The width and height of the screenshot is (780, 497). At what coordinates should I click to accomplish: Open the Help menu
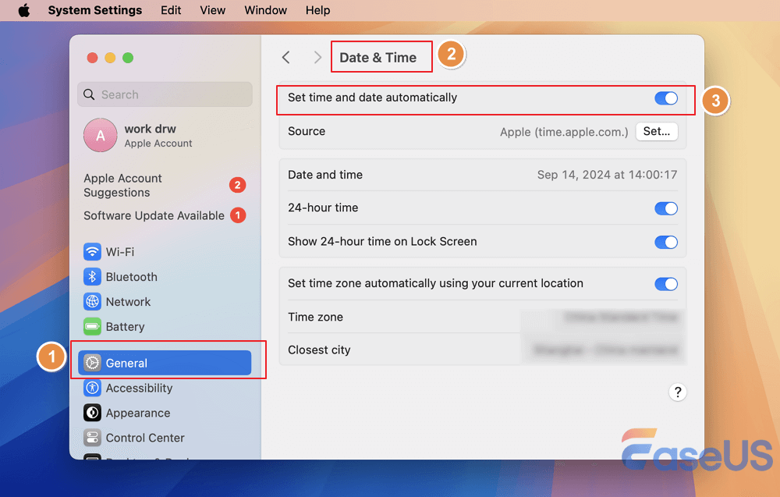click(317, 10)
